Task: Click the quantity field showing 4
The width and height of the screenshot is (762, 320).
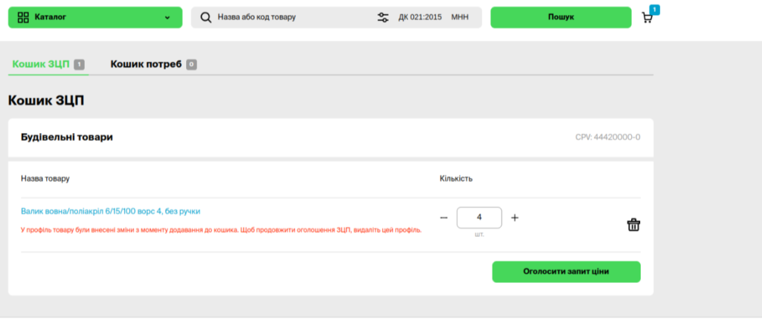Action: pos(479,218)
